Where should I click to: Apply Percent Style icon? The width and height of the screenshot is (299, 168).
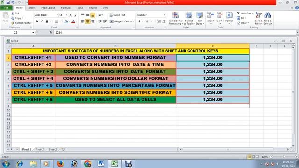pyautogui.click(x=147, y=21)
